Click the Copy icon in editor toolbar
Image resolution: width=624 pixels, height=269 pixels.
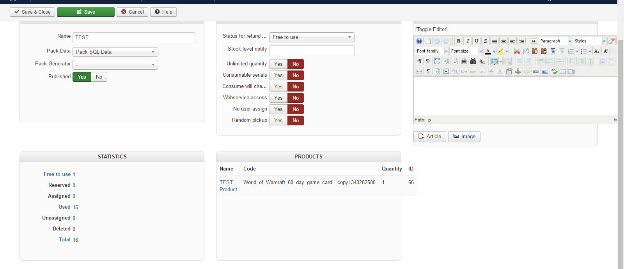(x=526, y=51)
